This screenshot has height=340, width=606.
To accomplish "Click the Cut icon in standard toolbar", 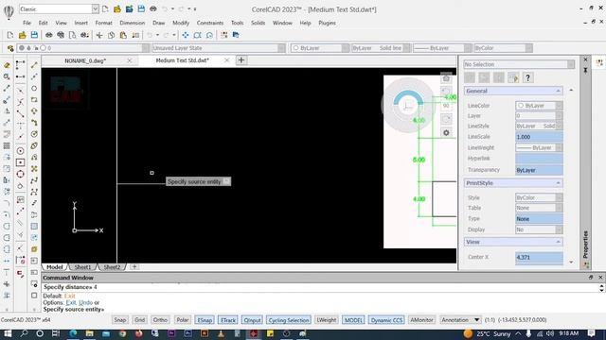I will tap(99, 35).
